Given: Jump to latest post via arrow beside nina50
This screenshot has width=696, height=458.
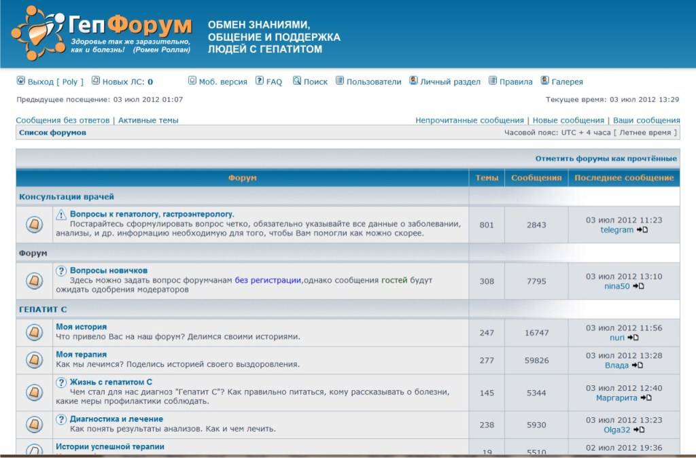Looking at the screenshot, I should click(638, 286).
